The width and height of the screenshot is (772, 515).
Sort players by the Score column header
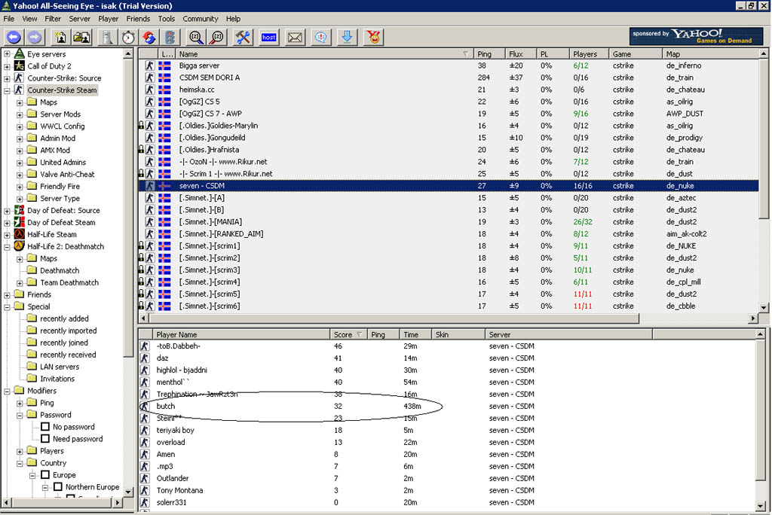[348, 334]
